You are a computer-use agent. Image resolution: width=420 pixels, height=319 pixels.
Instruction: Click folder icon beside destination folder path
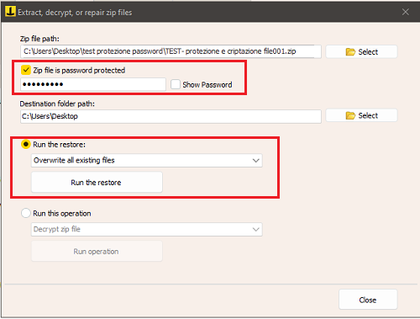click(350, 115)
